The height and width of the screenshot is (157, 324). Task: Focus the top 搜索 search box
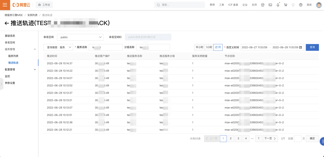click(180, 5)
